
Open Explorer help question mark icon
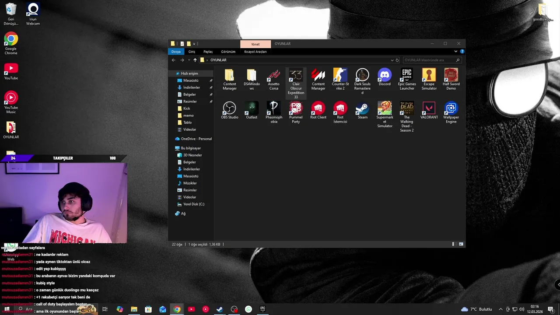(x=462, y=52)
